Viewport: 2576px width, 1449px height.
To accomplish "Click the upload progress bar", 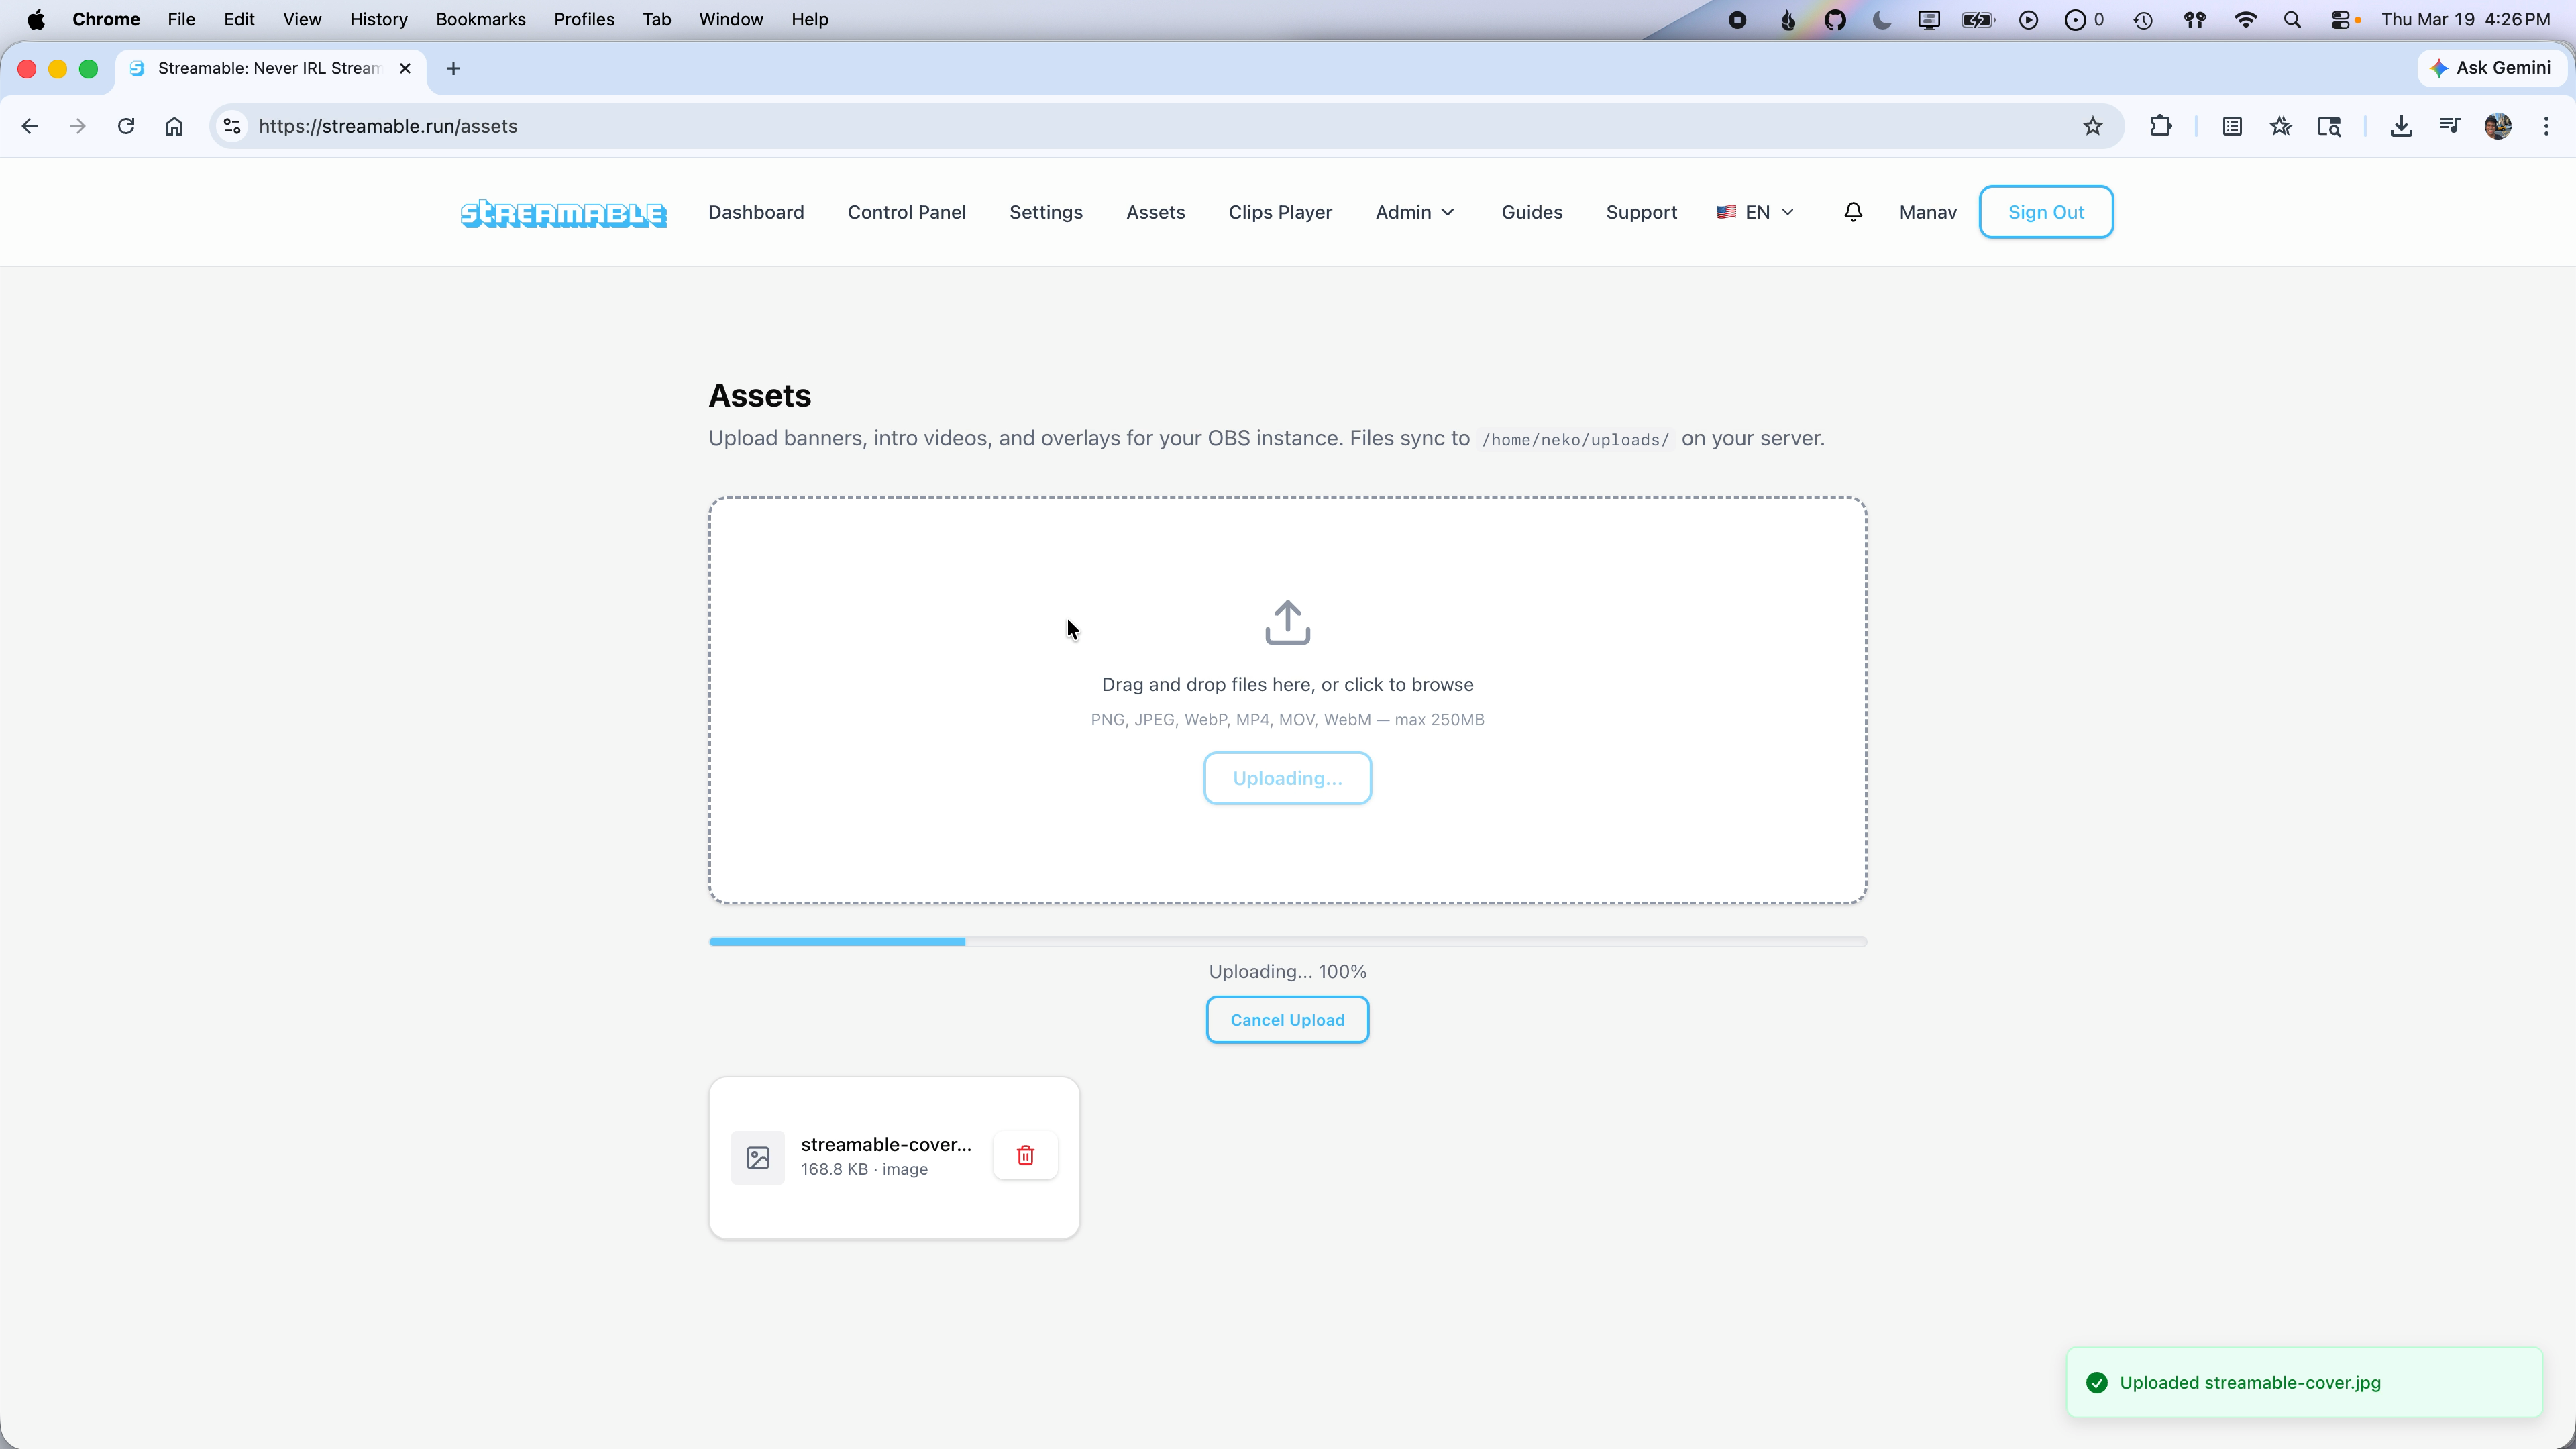I will pos(1287,941).
